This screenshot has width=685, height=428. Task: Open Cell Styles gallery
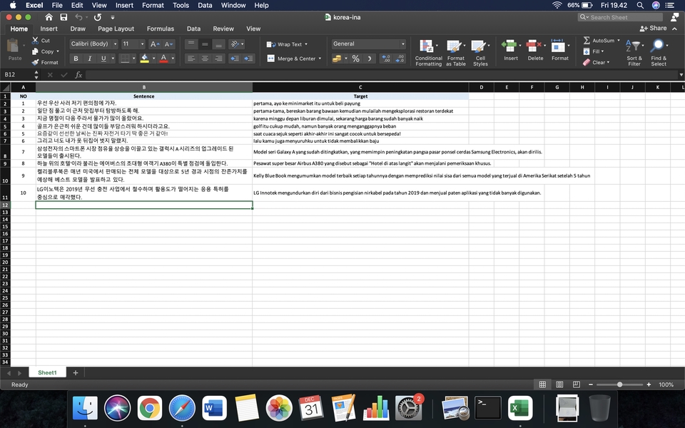click(x=480, y=52)
